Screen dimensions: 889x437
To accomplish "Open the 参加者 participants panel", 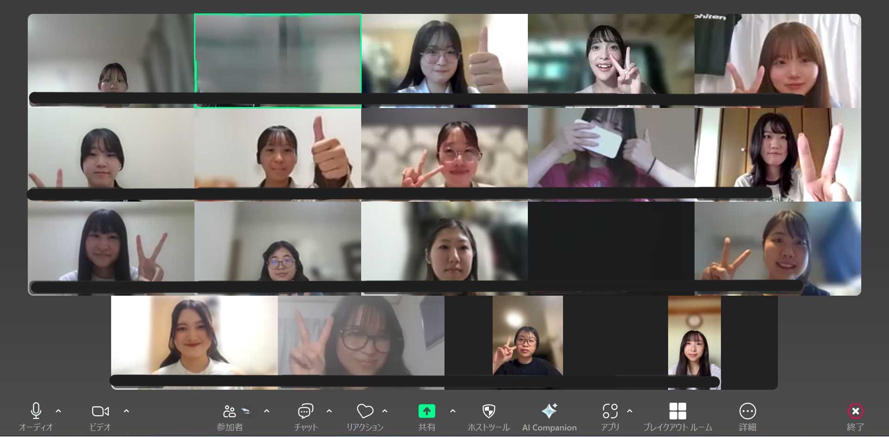I will (x=230, y=411).
